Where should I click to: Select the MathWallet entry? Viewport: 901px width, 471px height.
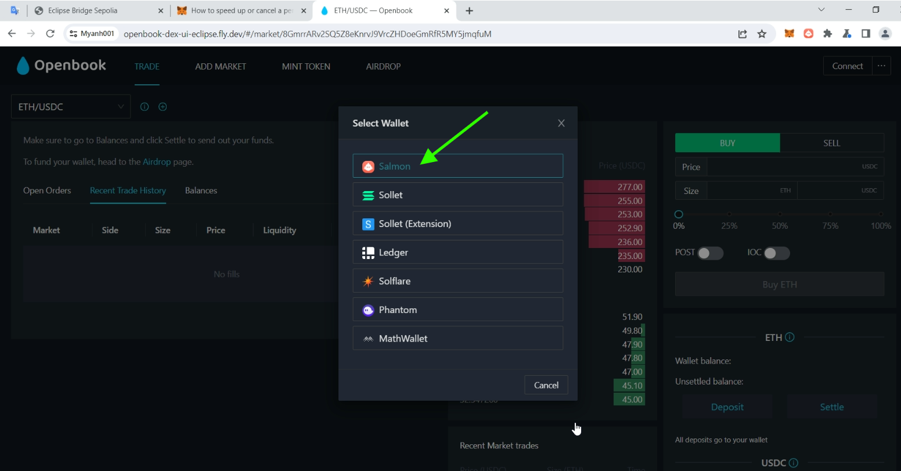457,338
